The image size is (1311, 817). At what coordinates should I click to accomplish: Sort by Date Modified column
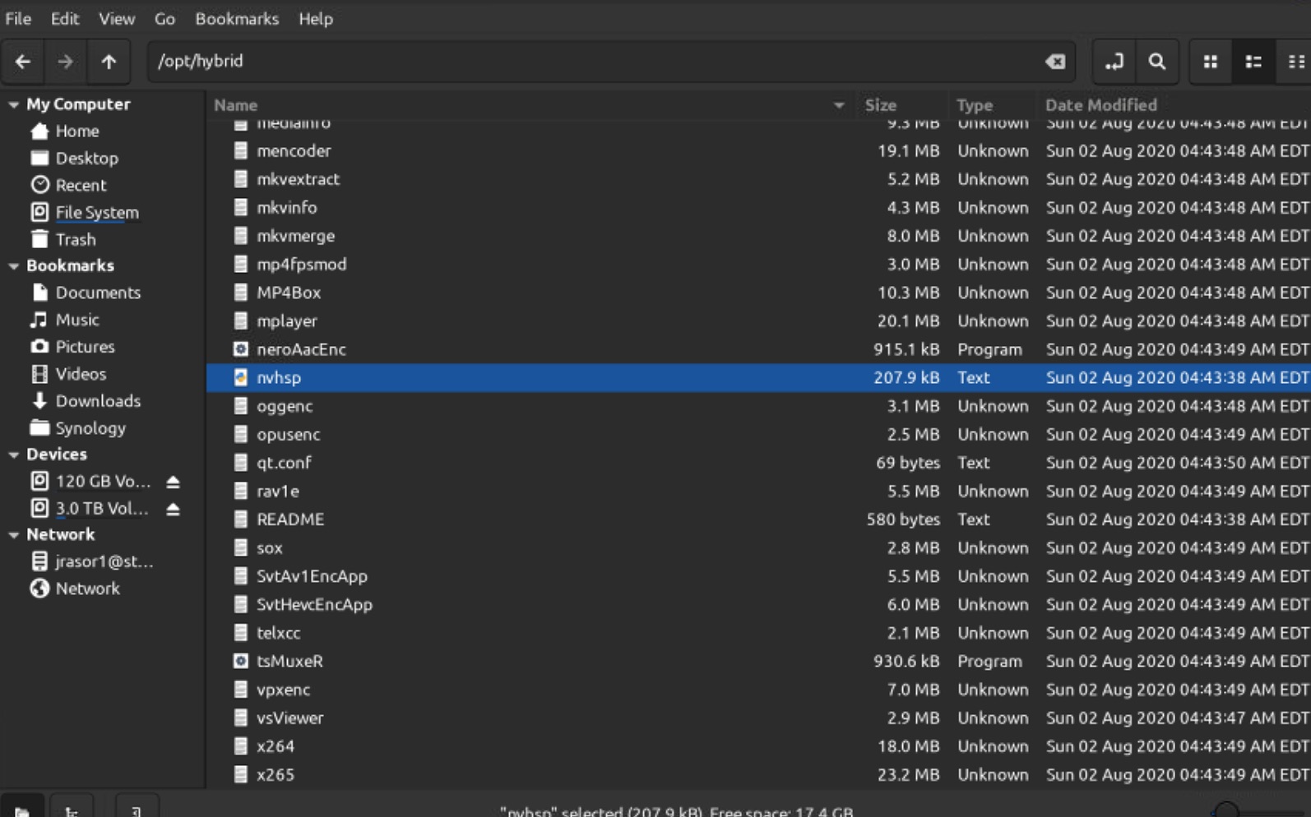1100,105
